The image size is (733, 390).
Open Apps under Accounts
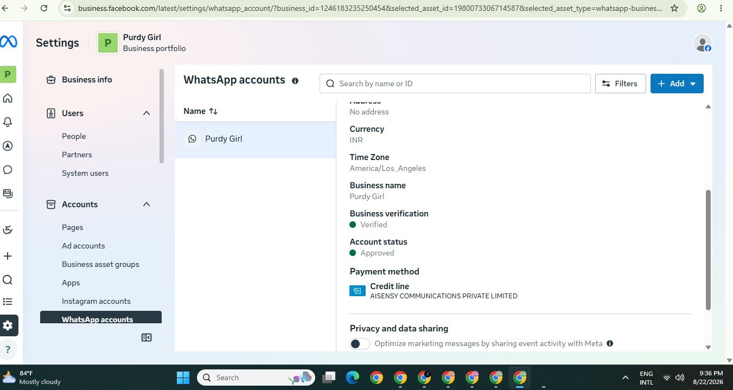point(71,283)
